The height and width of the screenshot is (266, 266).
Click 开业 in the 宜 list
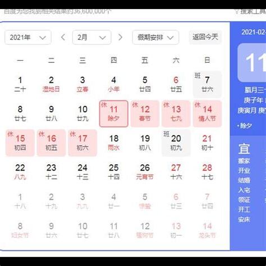pyautogui.click(x=244, y=171)
